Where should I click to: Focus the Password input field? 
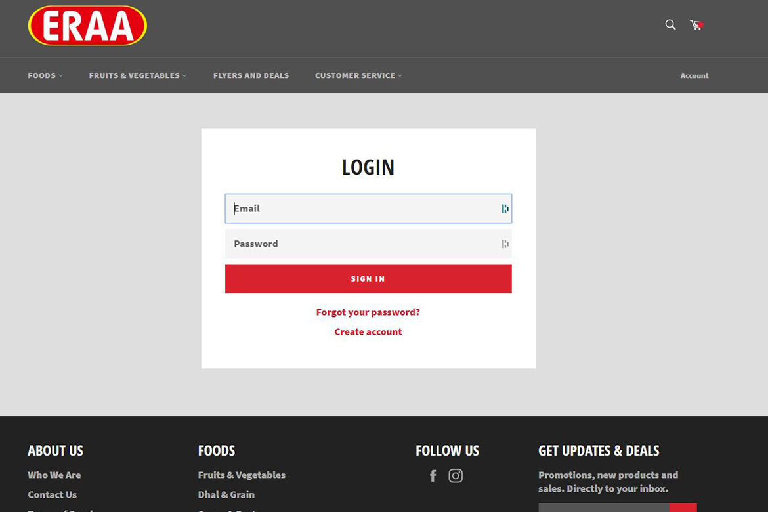click(368, 244)
